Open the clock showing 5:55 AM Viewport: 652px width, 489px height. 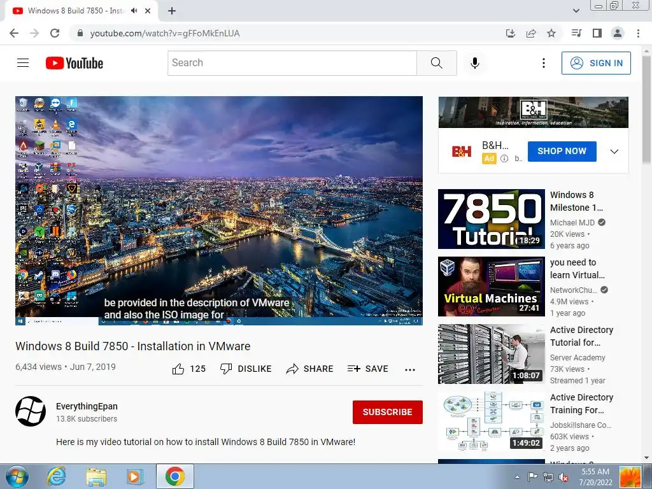(x=595, y=477)
